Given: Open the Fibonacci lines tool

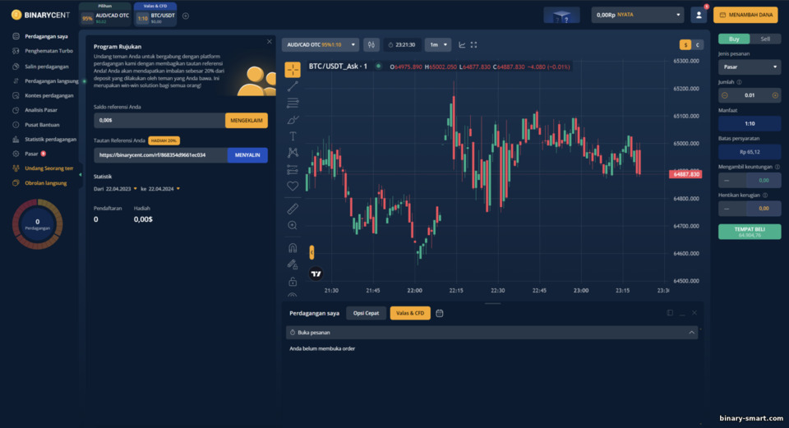Looking at the screenshot, I should [293, 104].
